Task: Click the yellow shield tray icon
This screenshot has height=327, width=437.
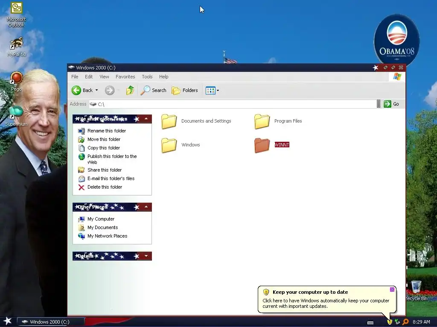Action: (x=389, y=322)
